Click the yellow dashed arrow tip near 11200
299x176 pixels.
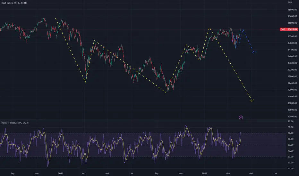252,101
